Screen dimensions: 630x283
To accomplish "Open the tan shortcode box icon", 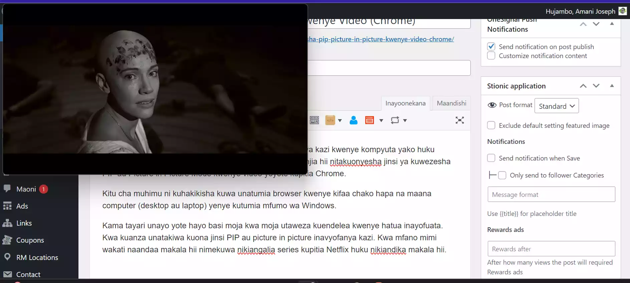I will (330, 120).
